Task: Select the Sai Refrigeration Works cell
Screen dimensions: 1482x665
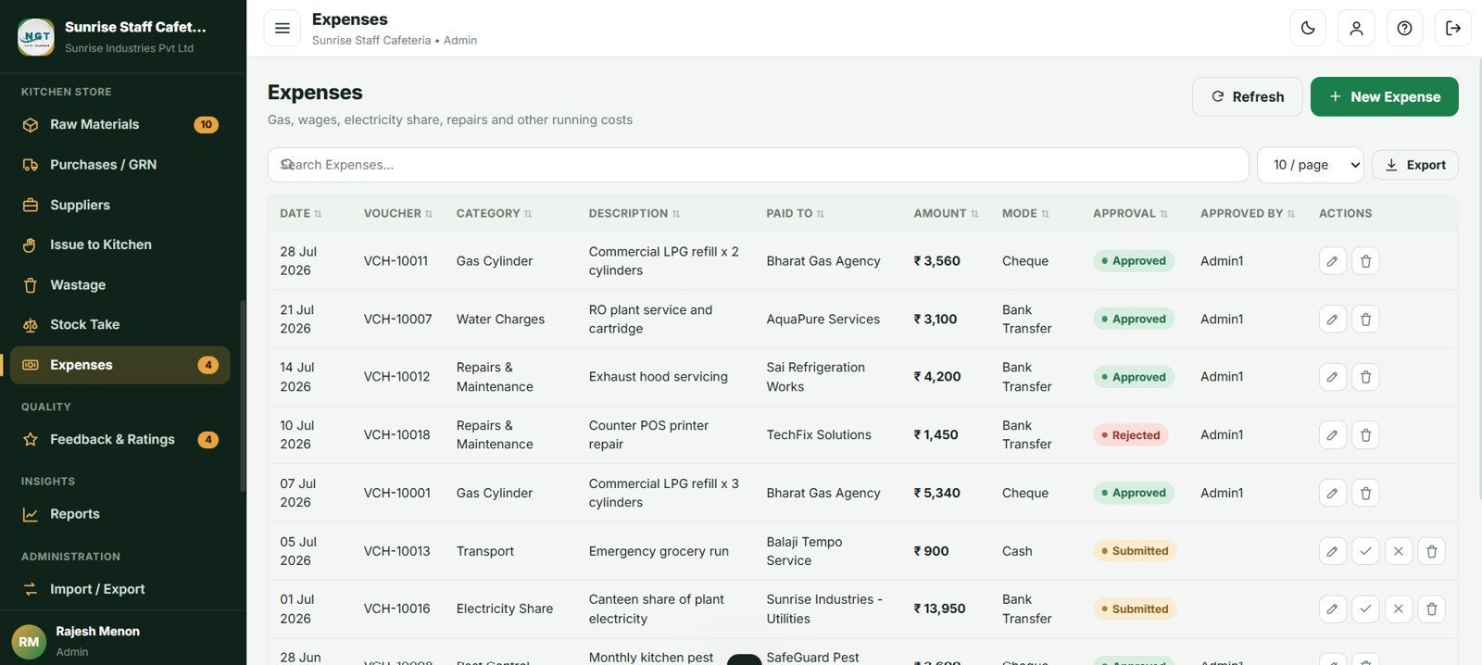Action: pyautogui.click(x=815, y=377)
